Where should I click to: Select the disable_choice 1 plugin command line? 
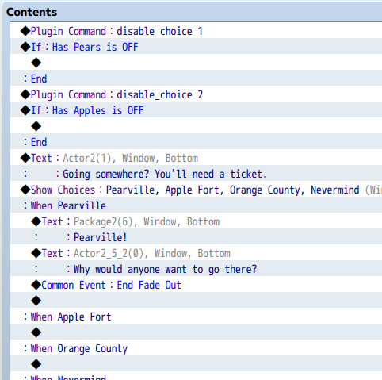click(197, 31)
